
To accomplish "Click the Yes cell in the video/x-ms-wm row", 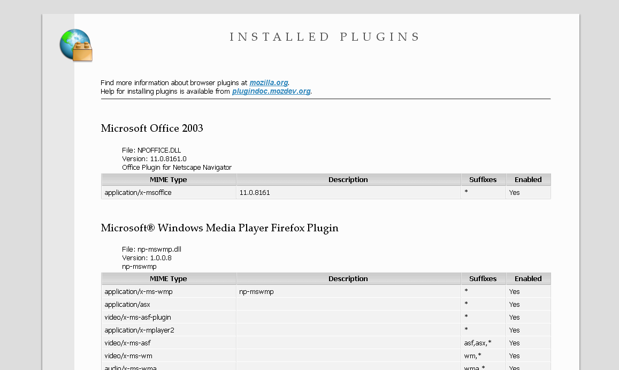I will pos(528,356).
